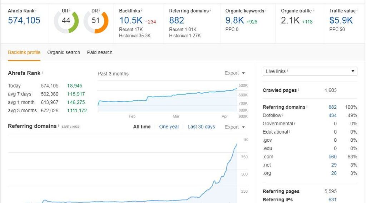Click the orange DR 51 gauge
366x203 pixels.
(96, 22)
